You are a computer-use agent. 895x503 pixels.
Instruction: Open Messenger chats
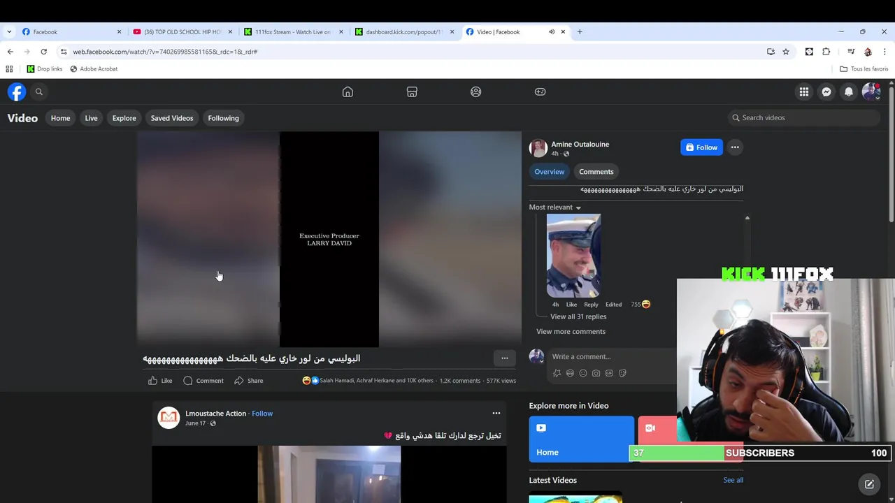point(826,92)
